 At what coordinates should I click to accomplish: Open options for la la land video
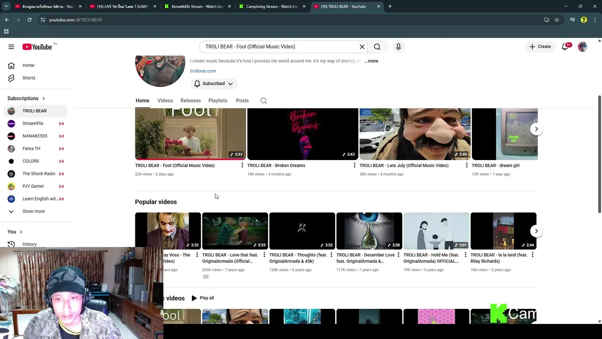point(532,255)
